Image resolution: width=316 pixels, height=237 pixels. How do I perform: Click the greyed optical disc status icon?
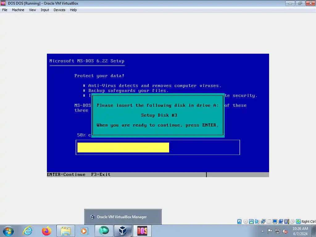click(245, 222)
